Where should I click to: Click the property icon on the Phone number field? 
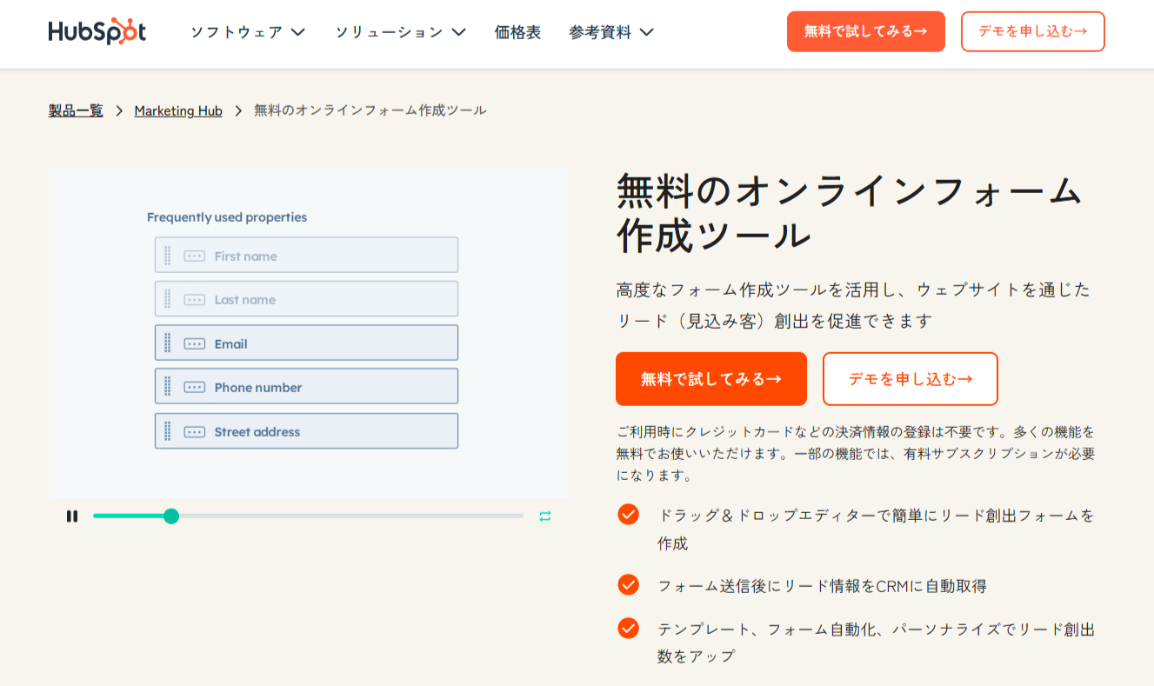(195, 386)
